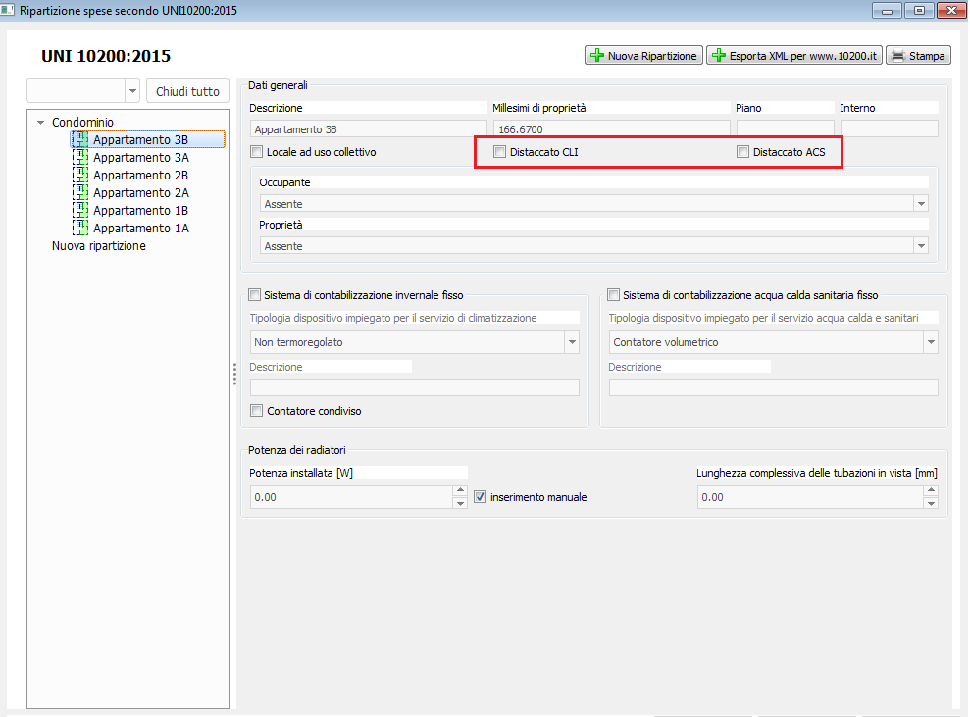Image resolution: width=970 pixels, height=717 pixels.
Task: Open the Contatore volumetrico device dropdown
Action: [x=930, y=342]
